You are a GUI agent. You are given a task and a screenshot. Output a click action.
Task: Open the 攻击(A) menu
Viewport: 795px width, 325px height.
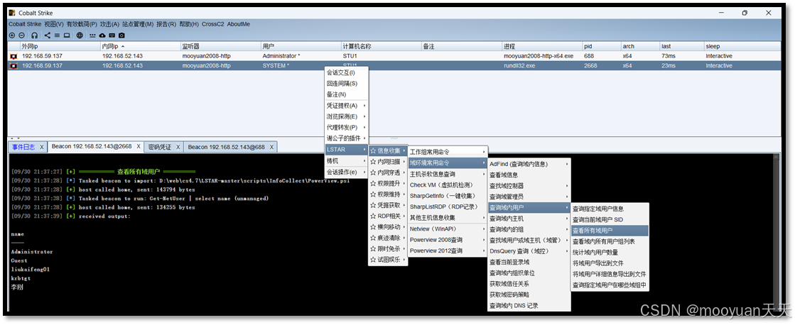[109, 24]
